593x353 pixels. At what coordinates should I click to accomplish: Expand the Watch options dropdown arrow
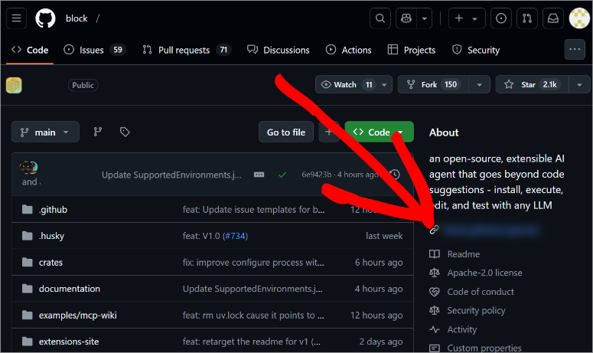(x=384, y=84)
